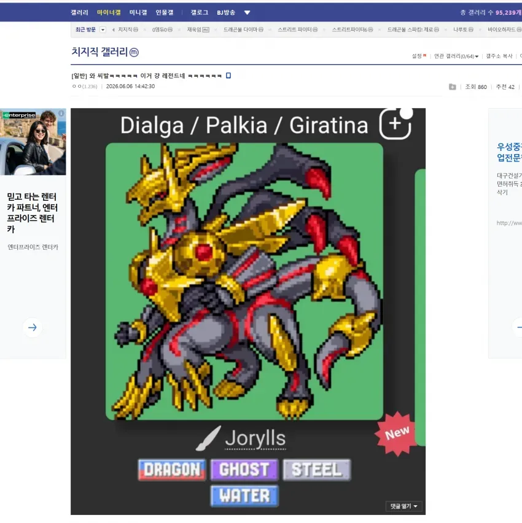Click the minor gallery ⓜ icon beside title
Viewport: 522px width, 523px height.
134,52
